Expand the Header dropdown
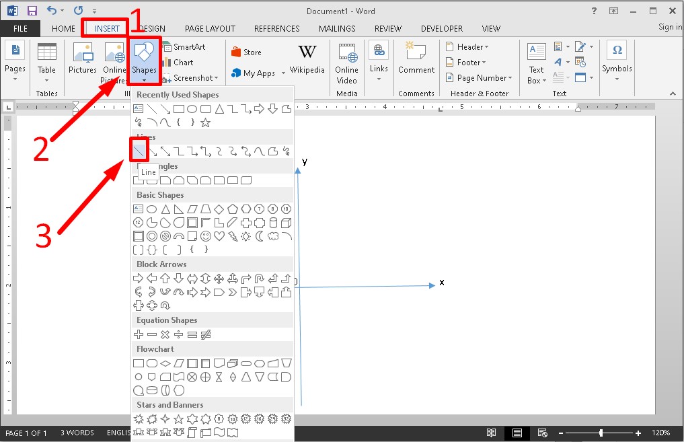The height and width of the screenshot is (442, 684). click(x=467, y=47)
